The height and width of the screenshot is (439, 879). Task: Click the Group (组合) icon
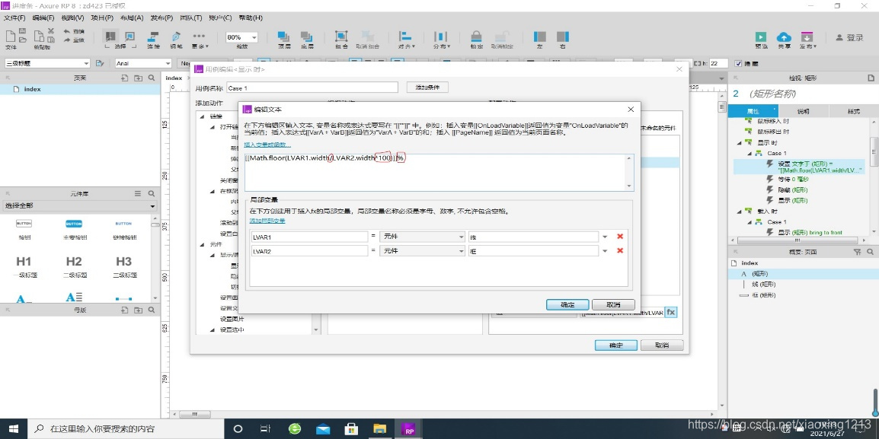pos(340,37)
